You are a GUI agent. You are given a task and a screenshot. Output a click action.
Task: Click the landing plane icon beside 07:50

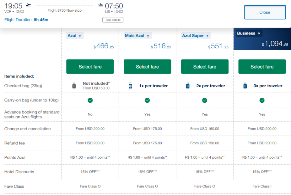101,5
